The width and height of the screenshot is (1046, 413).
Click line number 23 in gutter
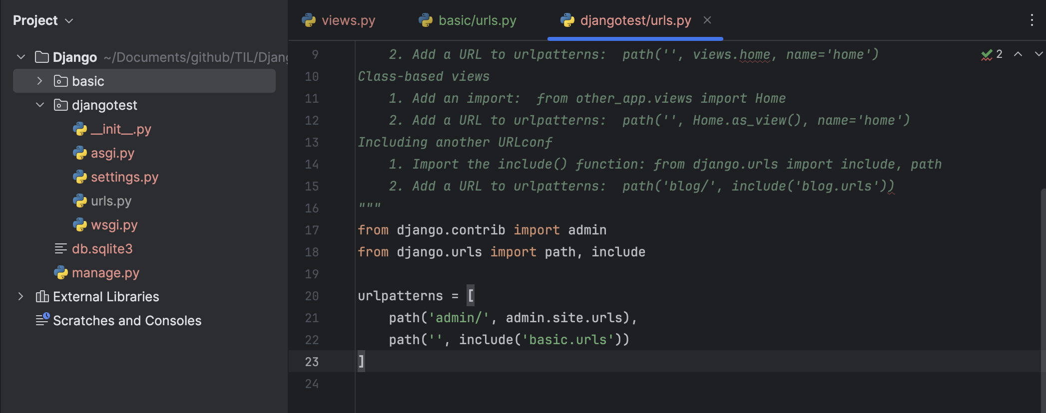[x=312, y=362]
